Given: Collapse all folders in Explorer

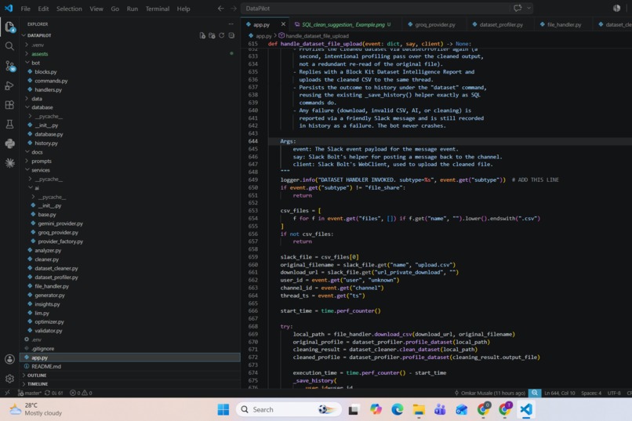Looking at the screenshot, I should [231, 35].
